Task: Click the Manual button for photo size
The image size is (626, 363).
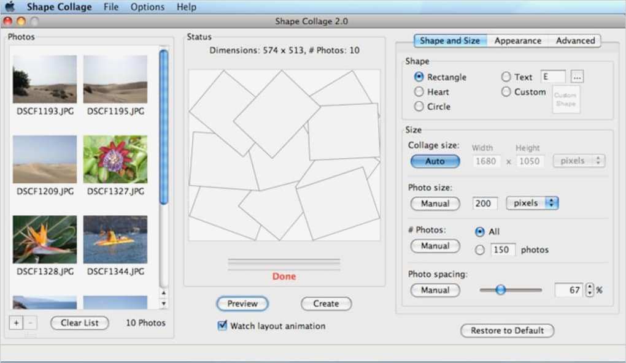Action: [435, 203]
